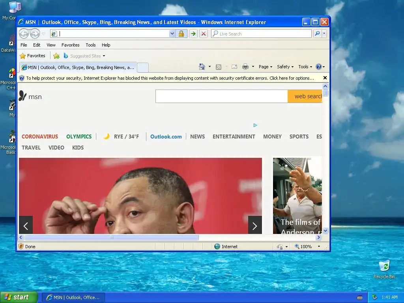Viewport: 404px width, 303px height.
Task: Open the Edit menu
Action: pos(37,45)
